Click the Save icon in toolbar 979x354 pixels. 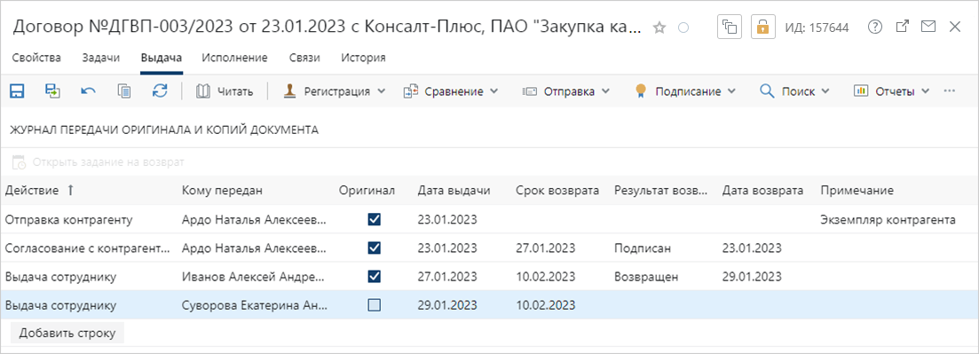tap(17, 91)
